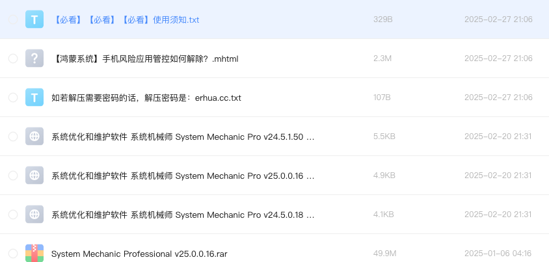Toggle checkbox for System Mechanic Pro v24.5.0.18
The width and height of the screenshot is (549, 262).
13,215
